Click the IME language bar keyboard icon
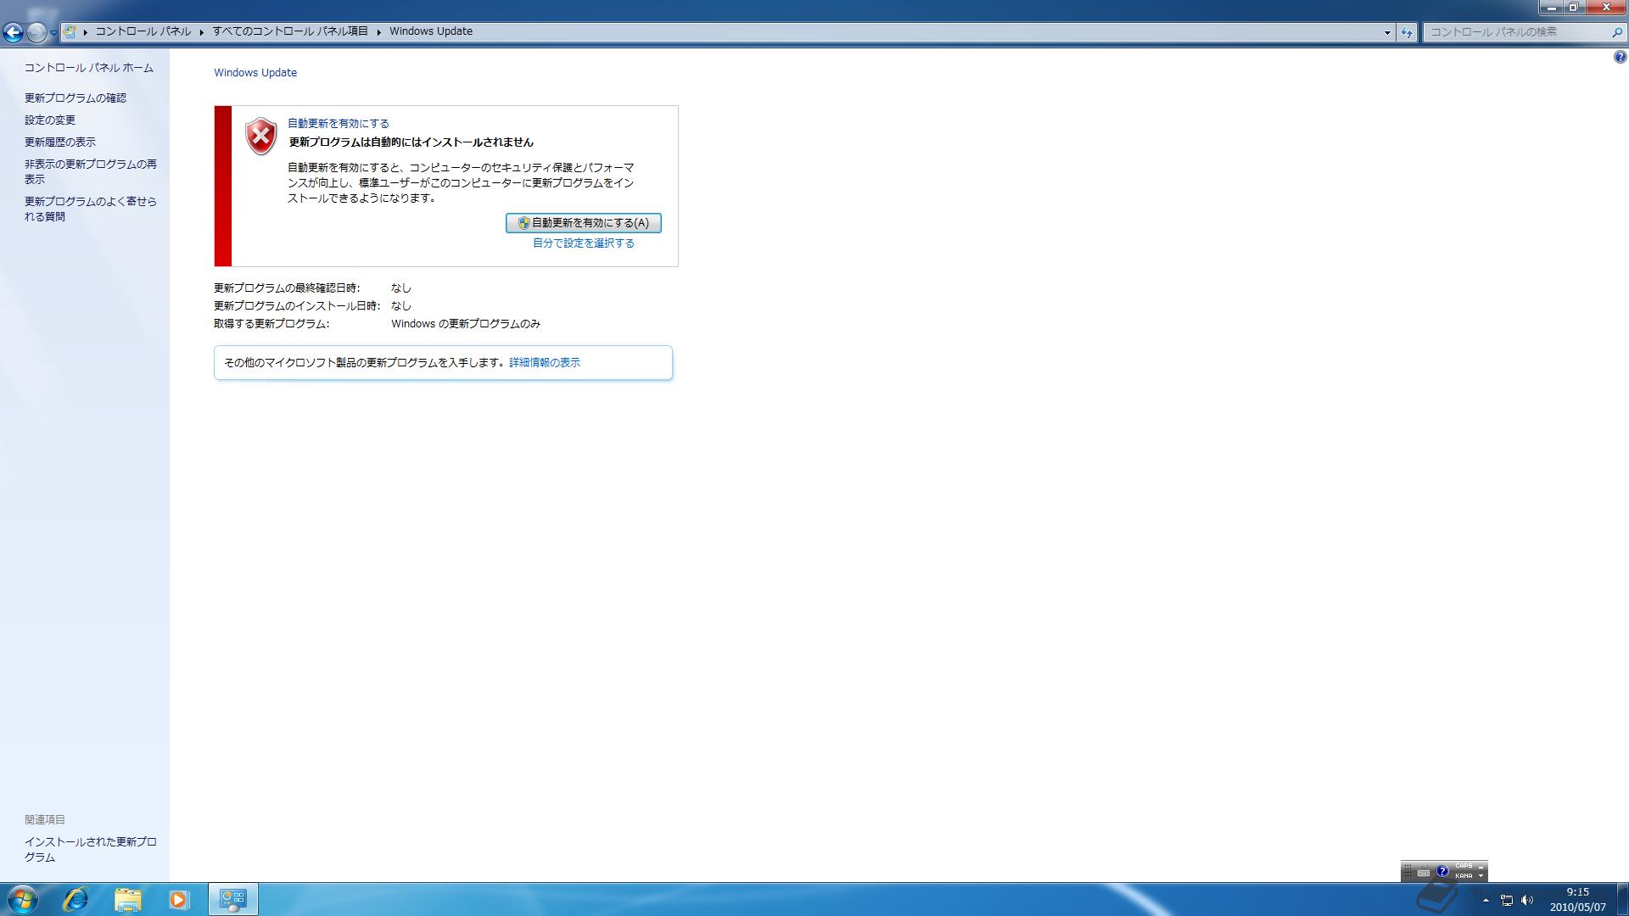The width and height of the screenshot is (1629, 916). pos(1424,872)
